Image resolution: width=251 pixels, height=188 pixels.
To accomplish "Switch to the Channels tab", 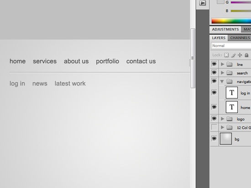I will coord(240,38).
